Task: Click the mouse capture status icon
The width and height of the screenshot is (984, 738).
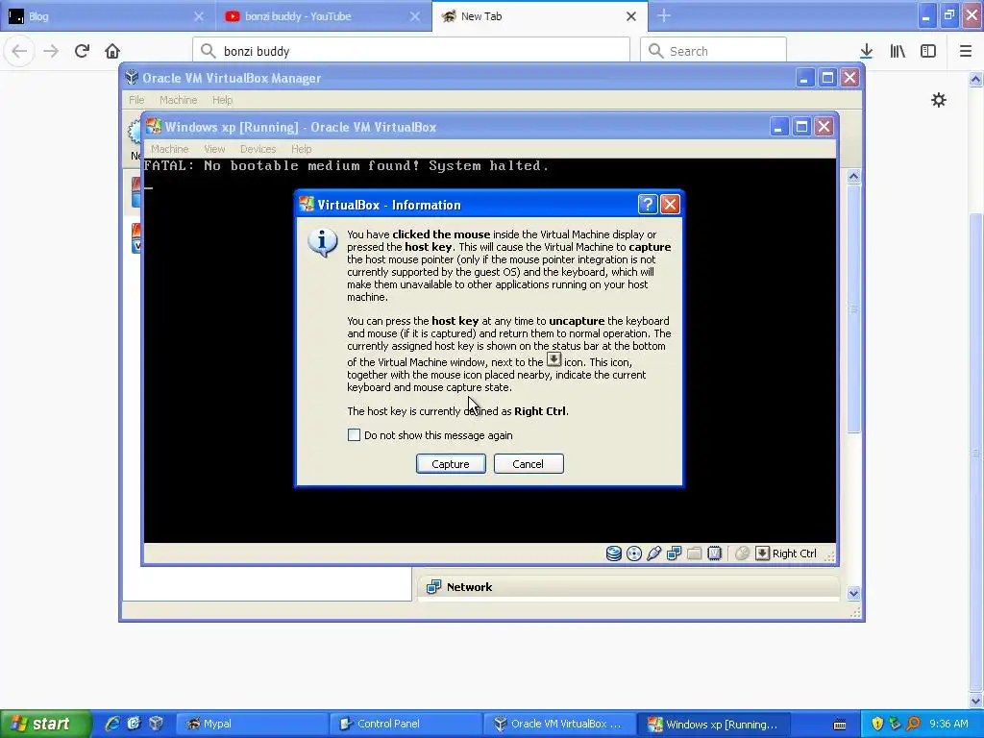Action: (742, 553)
